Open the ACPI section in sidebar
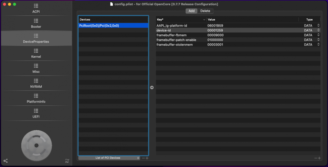 click(x=36, y=9)
